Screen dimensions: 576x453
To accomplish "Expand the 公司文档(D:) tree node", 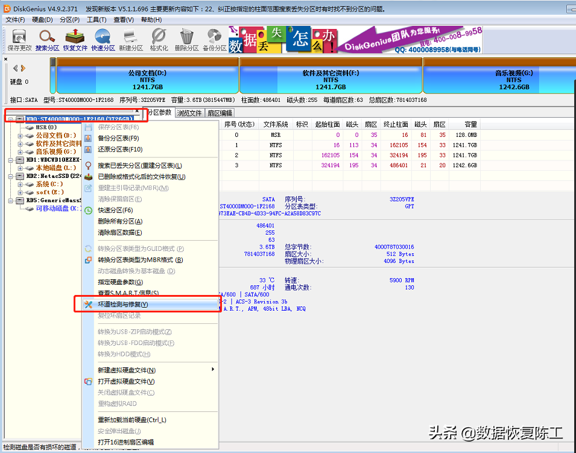I will click(20, 136).
